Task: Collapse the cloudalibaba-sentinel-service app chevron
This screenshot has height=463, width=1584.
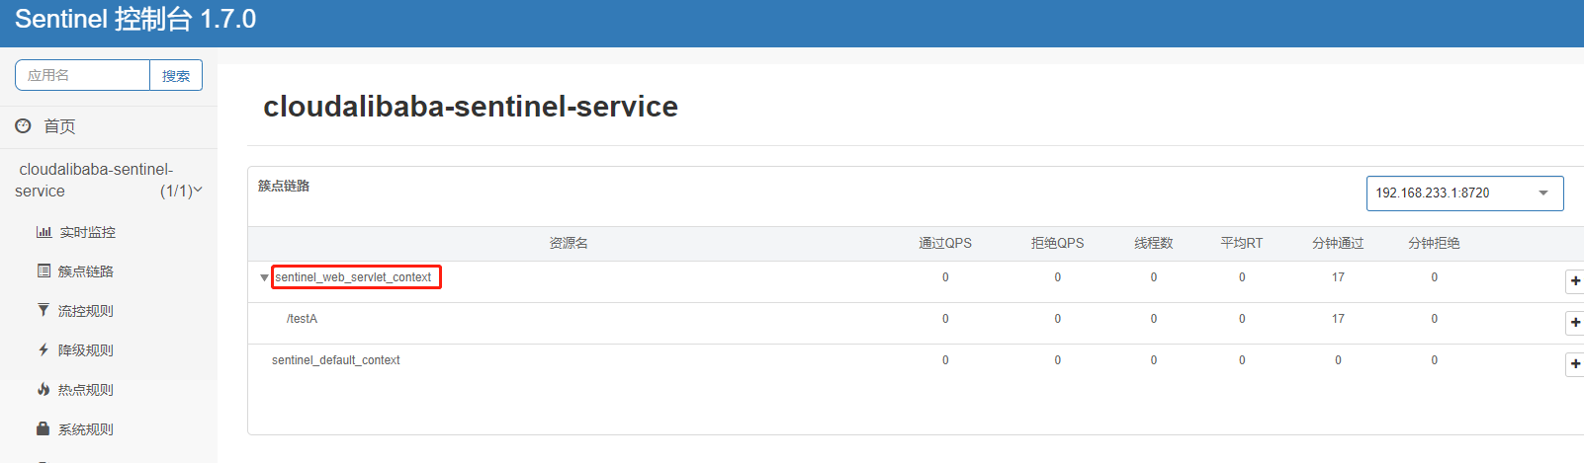Action: coord(198,190)
